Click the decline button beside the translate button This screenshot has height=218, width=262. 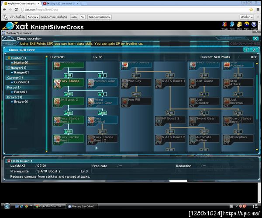coord(83,17)
